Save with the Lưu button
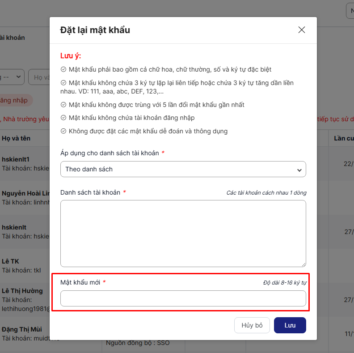 290,325
